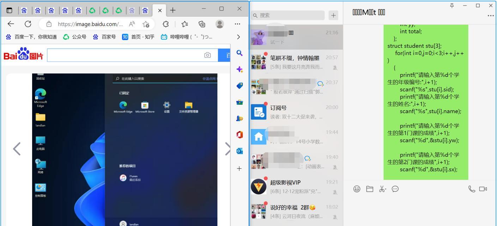Open the 超级影视VIP chat
The image size is (497, 226).
coord(296,187)
